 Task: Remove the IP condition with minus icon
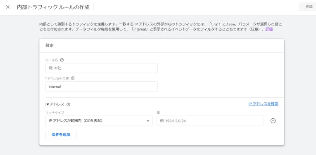(273, 121)
